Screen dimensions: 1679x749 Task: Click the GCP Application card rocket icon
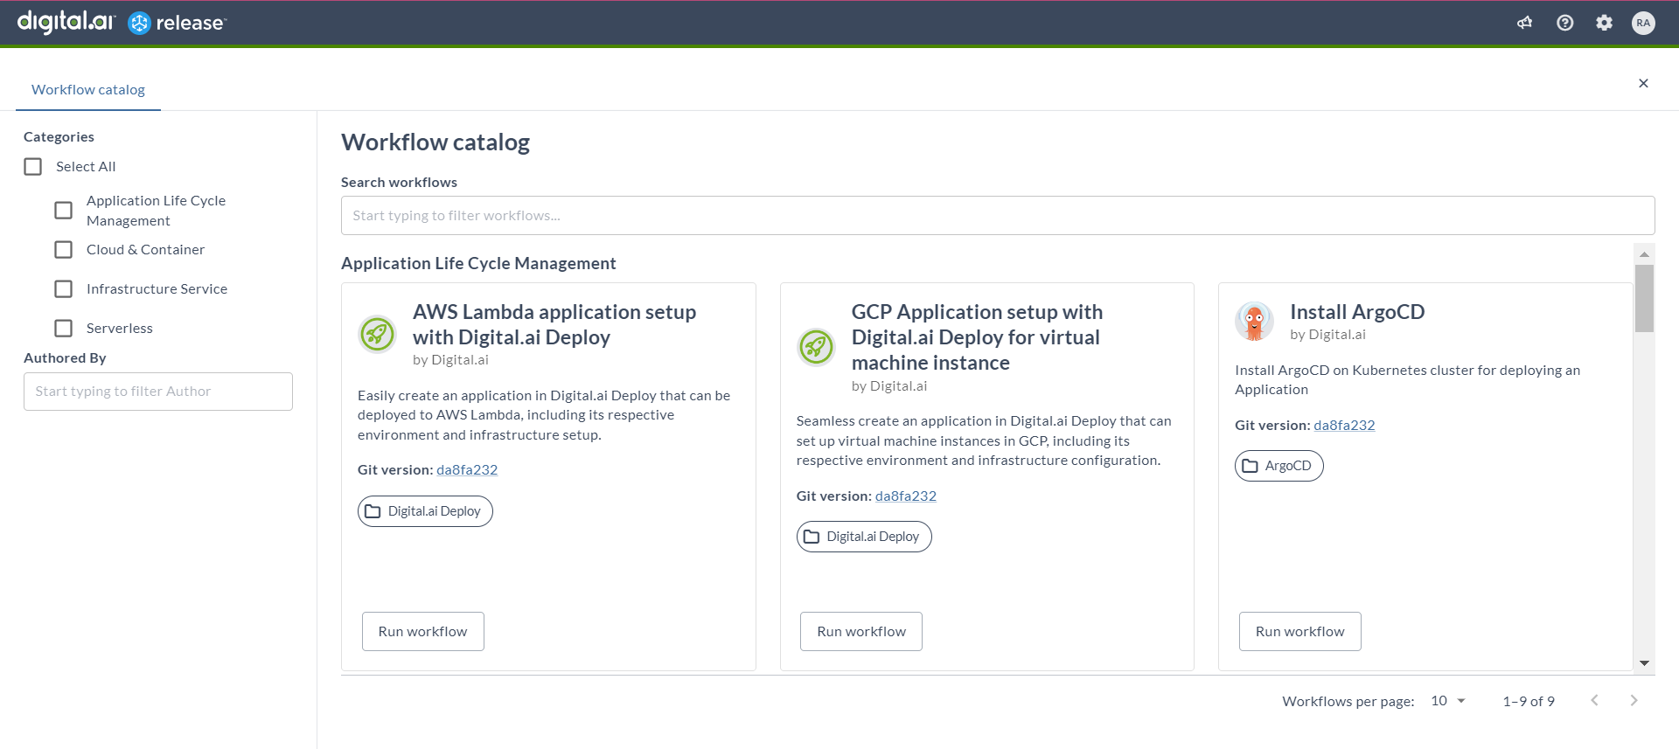[816, 347]
